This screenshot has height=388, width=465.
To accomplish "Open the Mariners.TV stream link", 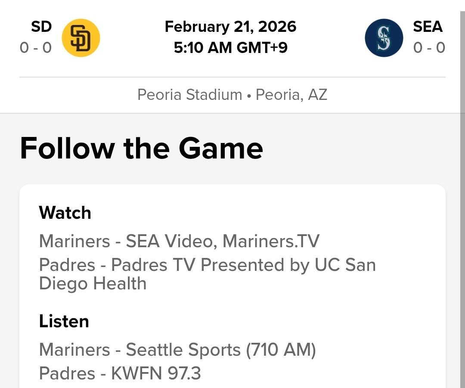I will click(271, 241).
